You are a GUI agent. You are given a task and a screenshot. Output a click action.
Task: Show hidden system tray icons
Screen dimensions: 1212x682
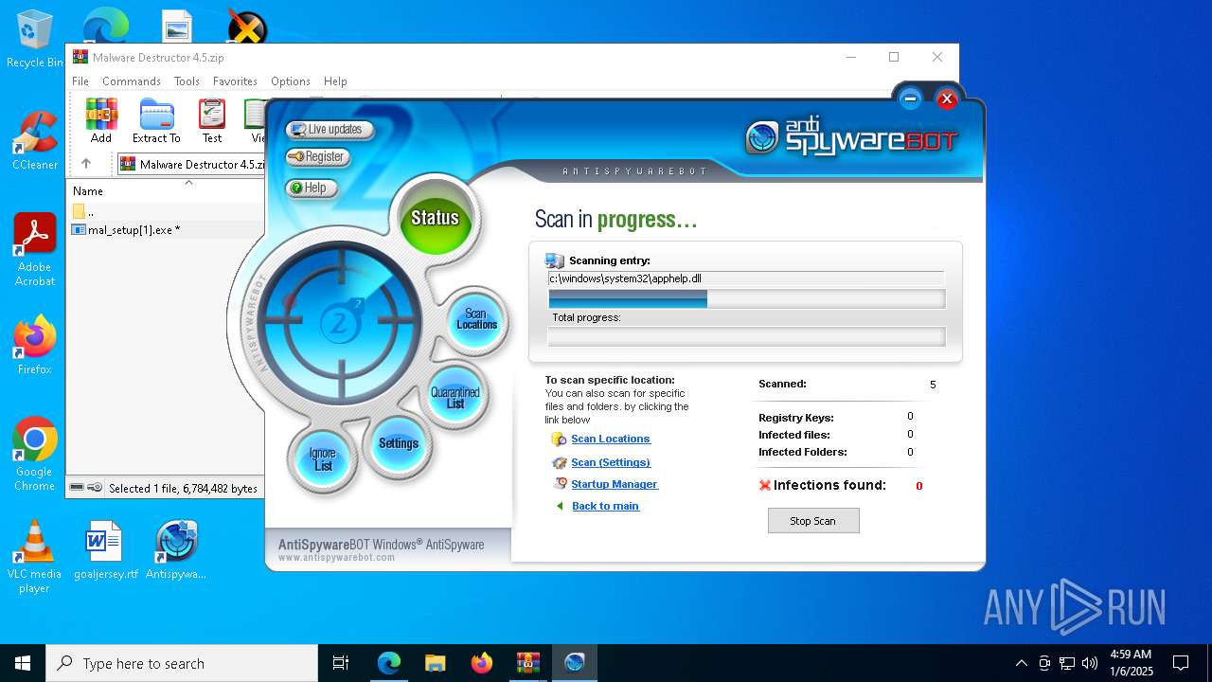1021,663
